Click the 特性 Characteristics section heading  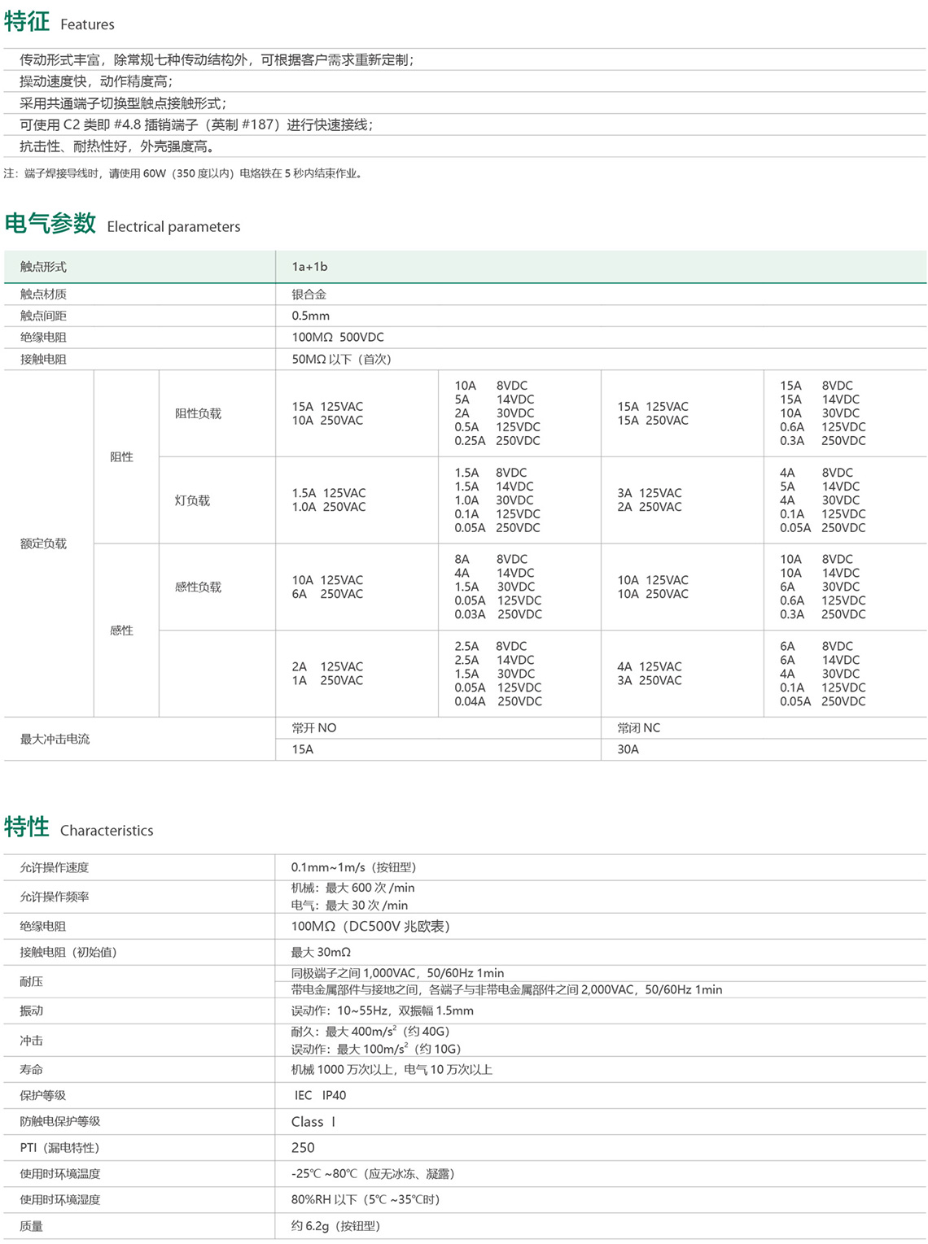pyautogui.click(x=78, y=828)
